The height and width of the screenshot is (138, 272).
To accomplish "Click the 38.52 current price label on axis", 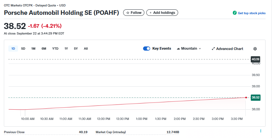I will click(x=256, y=97).
